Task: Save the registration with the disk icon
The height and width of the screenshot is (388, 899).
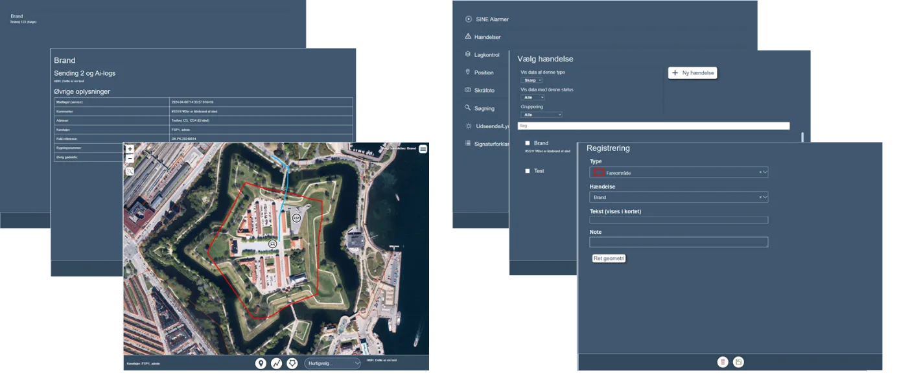Action: pyautogui.click(x=738, y=362)
